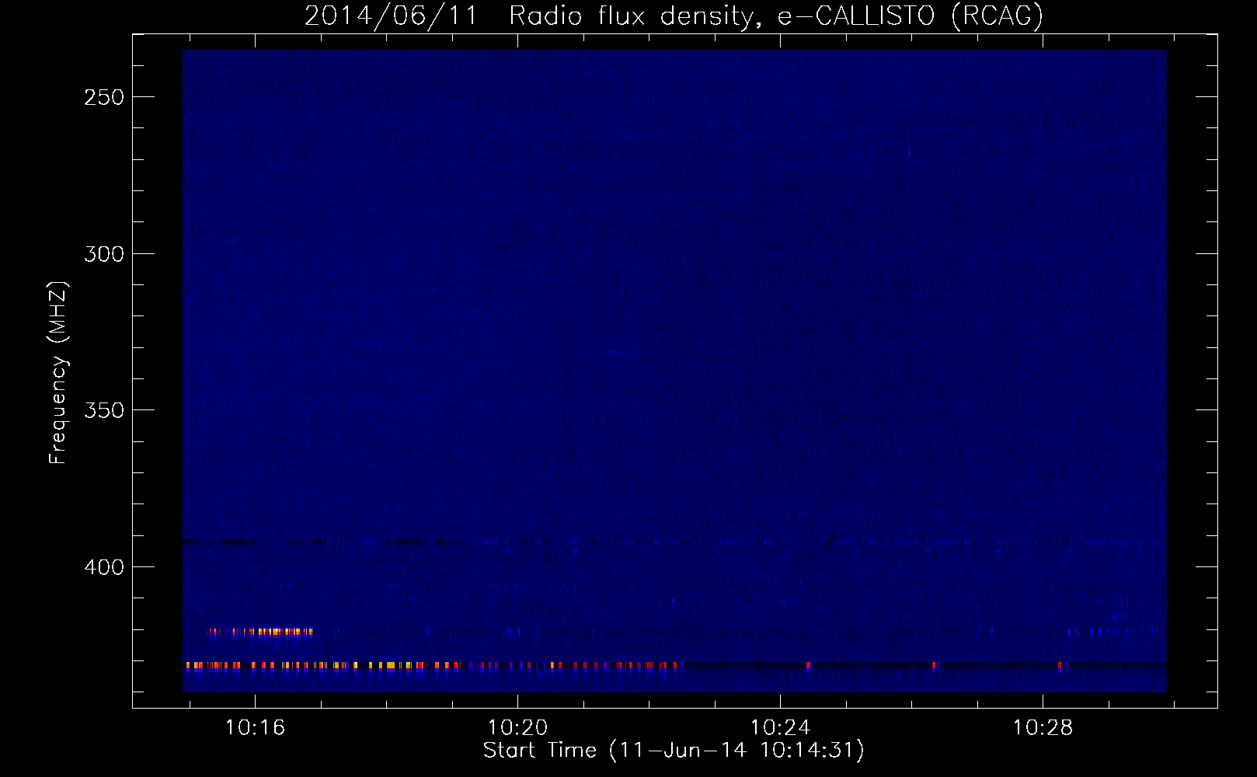Screen dimensions: 1257x777
Task: Click the 10:24 time tick label
Action: (x=780, y=728)
